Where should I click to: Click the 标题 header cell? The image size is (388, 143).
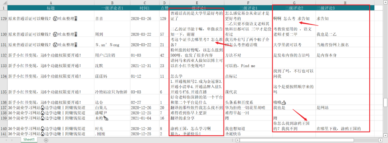tap(51, 8)
